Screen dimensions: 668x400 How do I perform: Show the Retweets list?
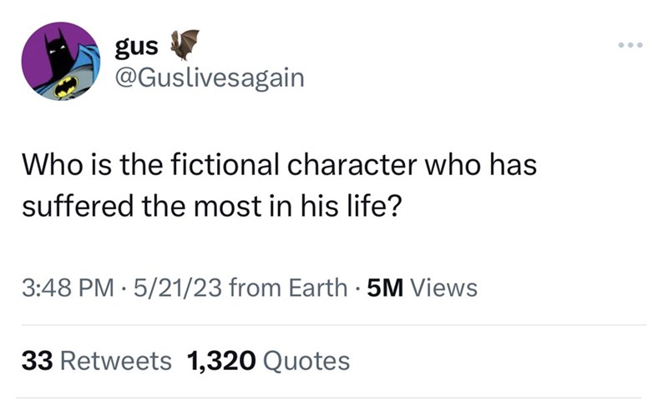115,361
